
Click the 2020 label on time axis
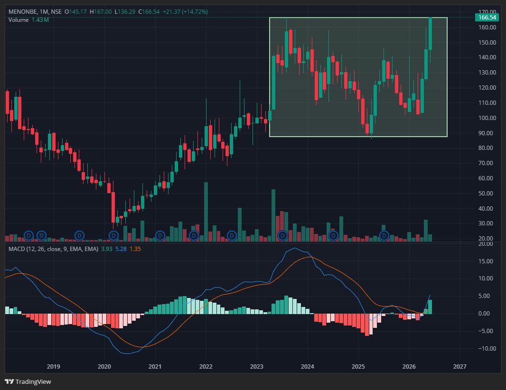(104, 366)
